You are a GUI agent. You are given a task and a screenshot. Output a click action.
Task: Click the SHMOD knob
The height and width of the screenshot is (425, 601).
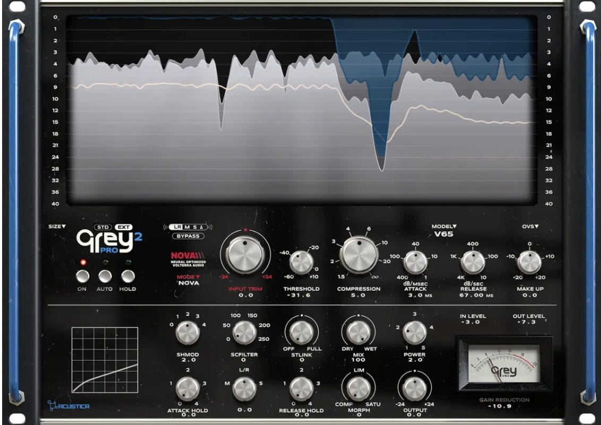pos(187,333)
